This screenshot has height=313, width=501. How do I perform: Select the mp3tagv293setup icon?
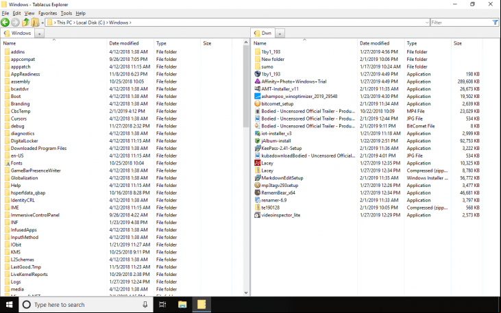tap(257, 185)
